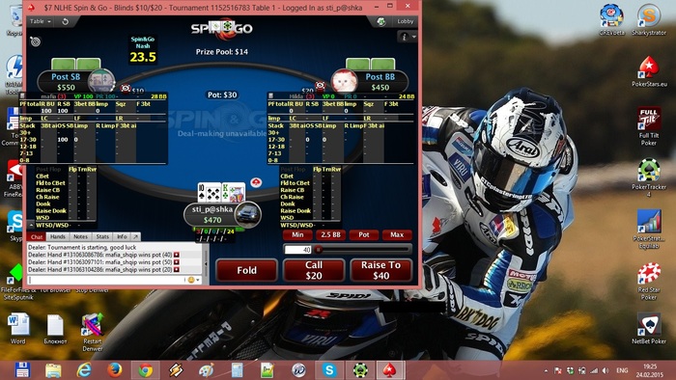
Task: Click the floppy disk icon in the taskbar
Action: tap(22, 370)
